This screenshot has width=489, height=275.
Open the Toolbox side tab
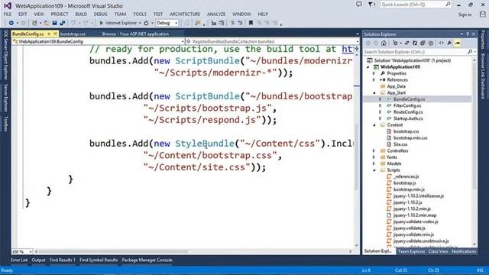click(5, 124)
